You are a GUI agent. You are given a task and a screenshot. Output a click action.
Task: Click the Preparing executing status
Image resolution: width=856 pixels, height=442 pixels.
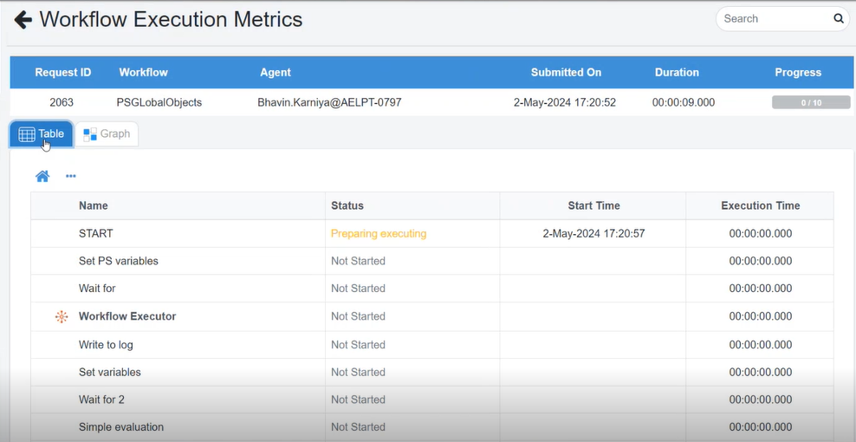pyautogui.click(x=379, y=233)
